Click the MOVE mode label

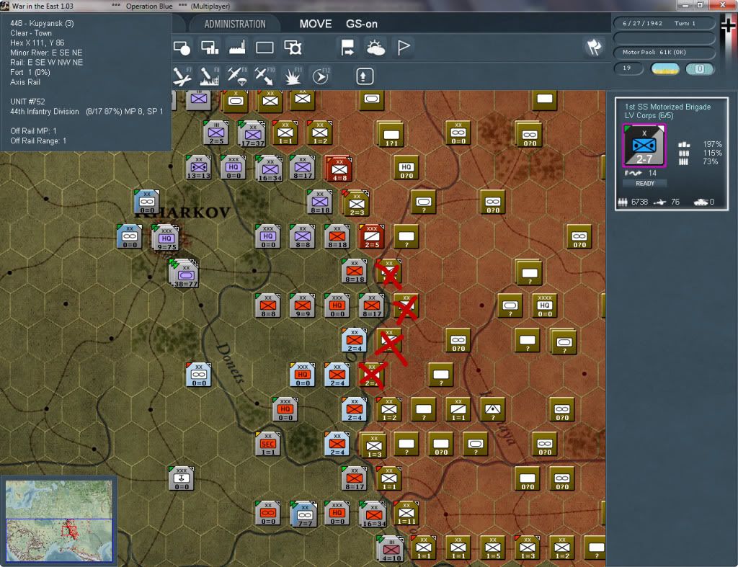(x=316, y=24)
